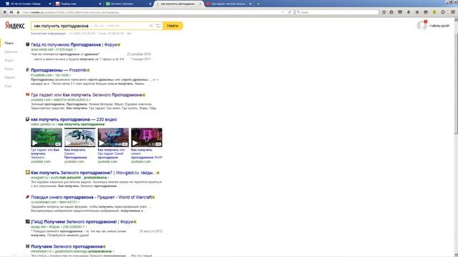Click the green marker after 'Гайд по получению Протодракона' title

coord(120,45)
